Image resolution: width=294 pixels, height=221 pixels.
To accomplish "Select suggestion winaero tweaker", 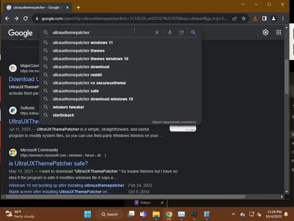I will click(120, 107).
